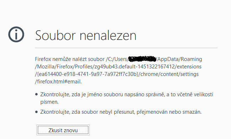The width and height of the screenshot is (231, 139).
Task: Click the bullet dot before přesunut sentence
Action: (36, 112)
